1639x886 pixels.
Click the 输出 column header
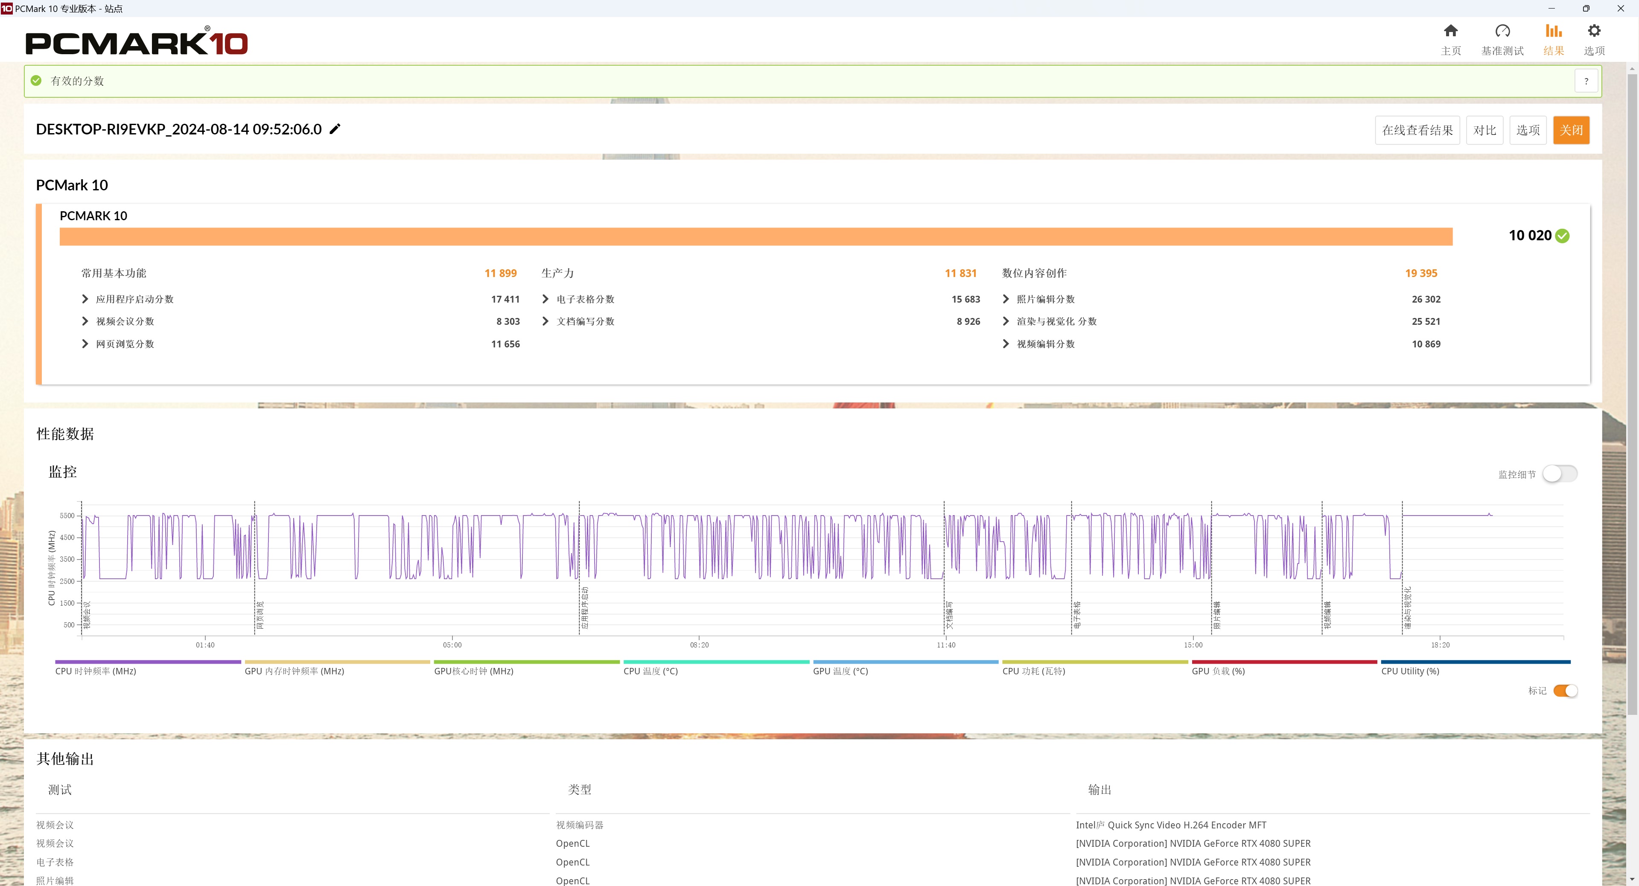click(x=1099, y=789)
